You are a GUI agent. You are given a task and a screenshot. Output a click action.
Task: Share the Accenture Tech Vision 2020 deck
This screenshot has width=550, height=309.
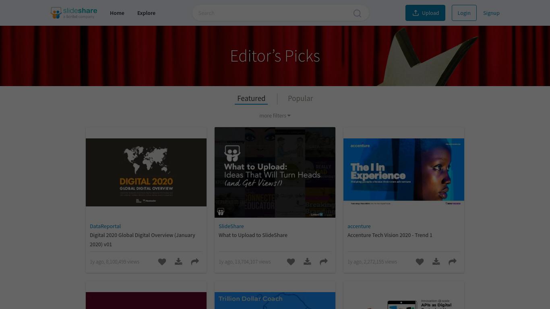click(453, 262)
